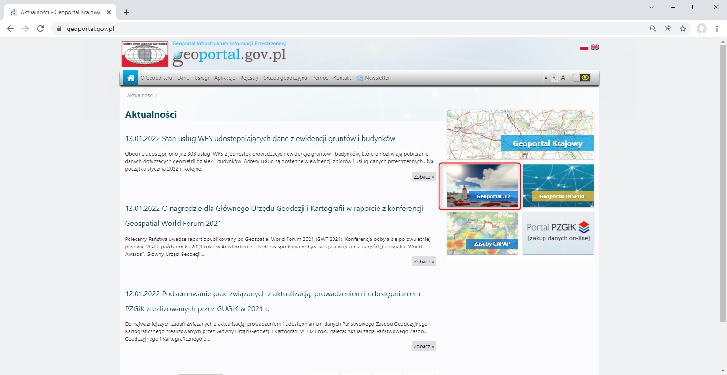Select the largest font size A
Viewport: 727px width, 375px height.
(563, 78)
